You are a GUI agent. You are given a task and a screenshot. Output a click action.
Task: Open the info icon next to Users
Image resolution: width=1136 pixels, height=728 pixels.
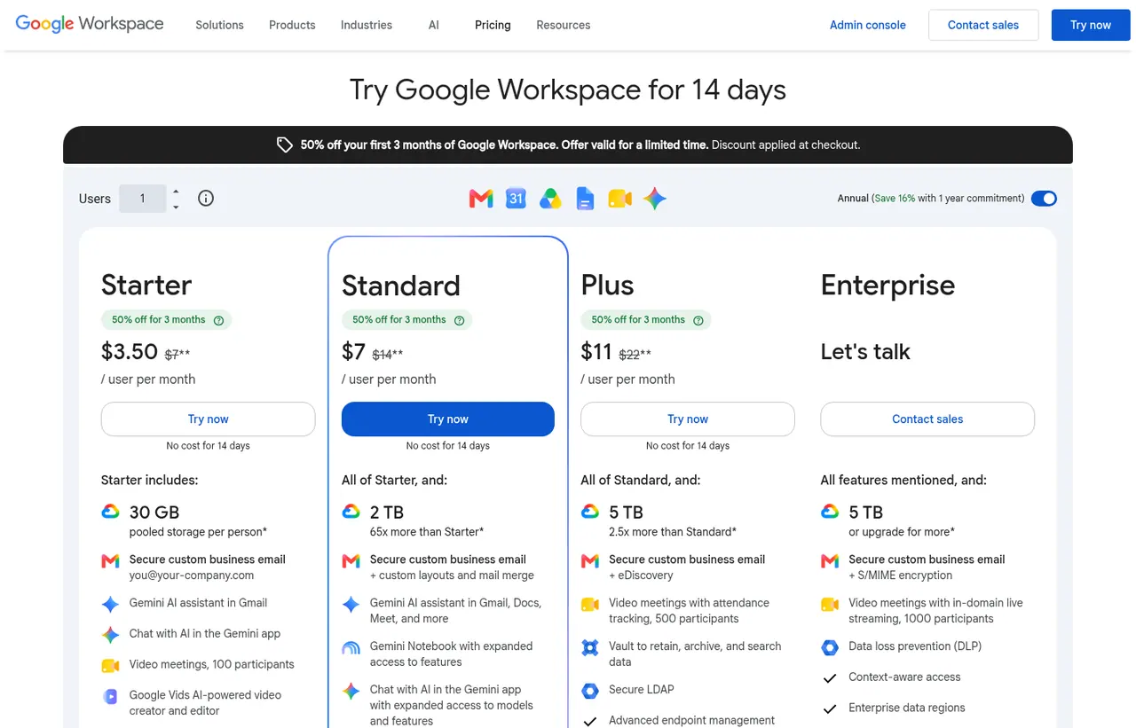(206, 199)
